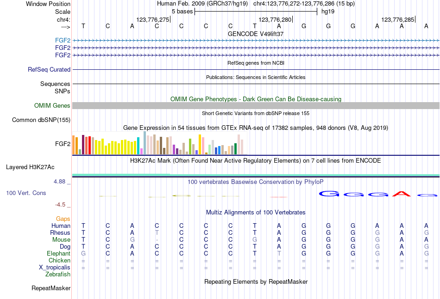Open the Repeating Elements by RepeatMasker title
The image size is (440, 299).
(x=256, y=281)
